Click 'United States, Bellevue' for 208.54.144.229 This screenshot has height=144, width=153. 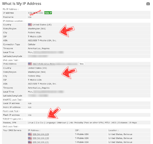pyautogui.click(x=120, y=134)
